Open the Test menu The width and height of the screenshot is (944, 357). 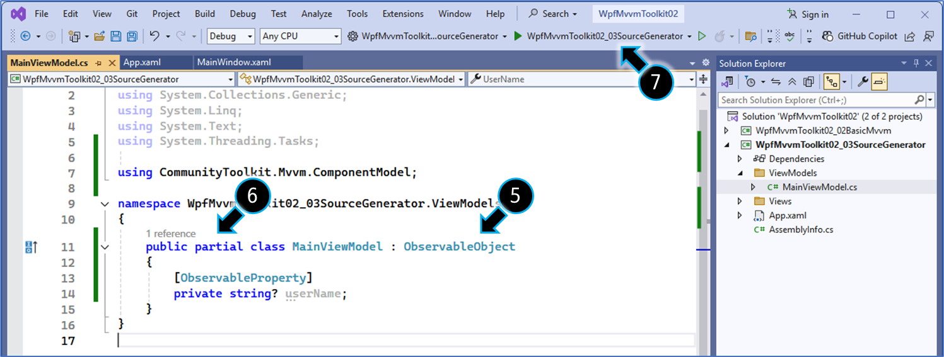(x=279, y=14)
